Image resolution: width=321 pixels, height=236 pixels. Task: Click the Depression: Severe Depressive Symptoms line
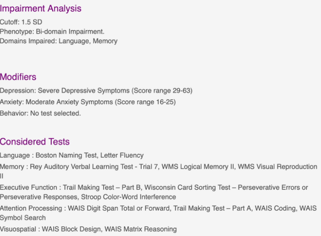[x=96, y=91]
